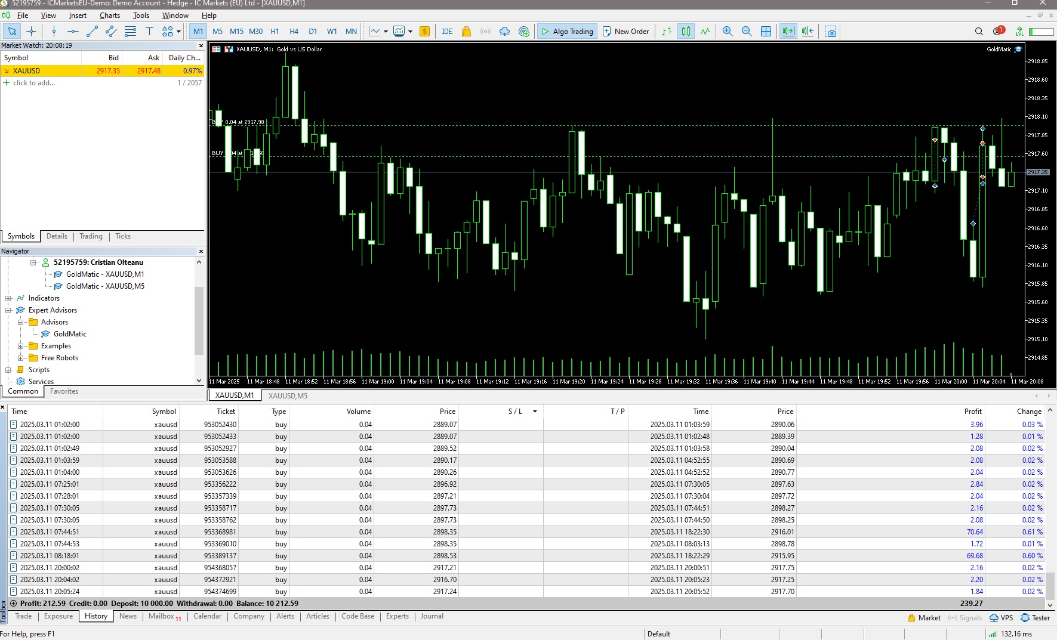Open the S / L column dropdown arrow

coord(535,412)
